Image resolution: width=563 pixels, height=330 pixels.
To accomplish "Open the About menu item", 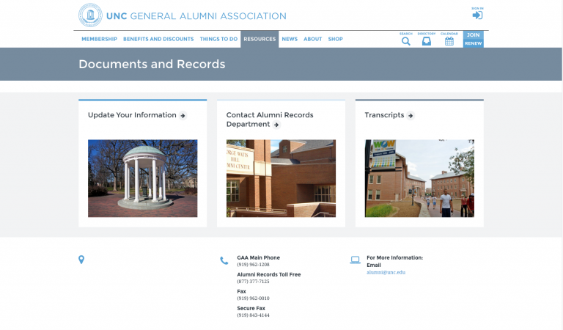I will click(x=313, y=39).
